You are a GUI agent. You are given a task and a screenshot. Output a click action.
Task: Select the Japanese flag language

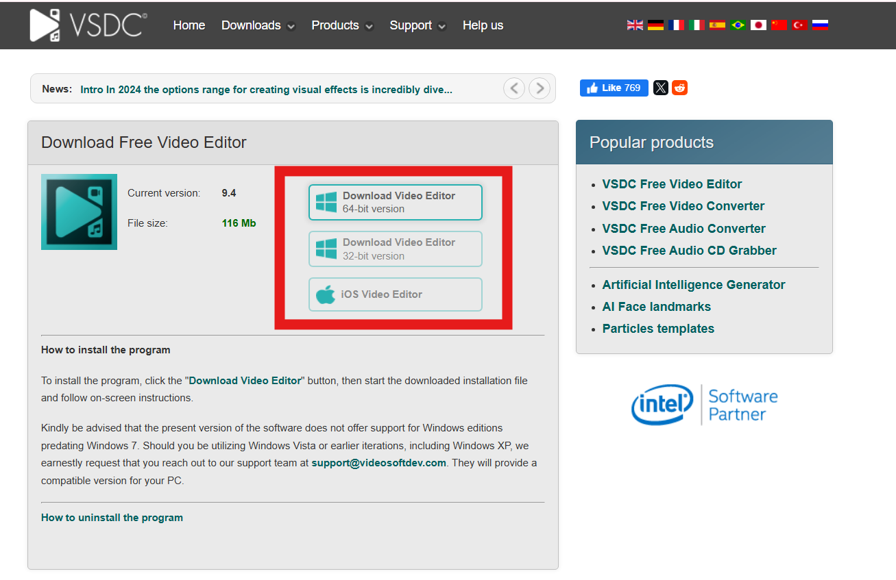coord(758,25)
